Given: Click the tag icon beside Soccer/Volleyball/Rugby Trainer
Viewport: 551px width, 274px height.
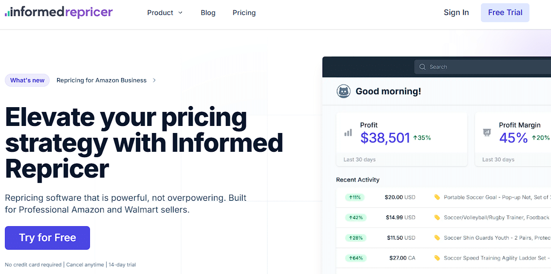Looking at the screenshot, I should pos(437,217).
